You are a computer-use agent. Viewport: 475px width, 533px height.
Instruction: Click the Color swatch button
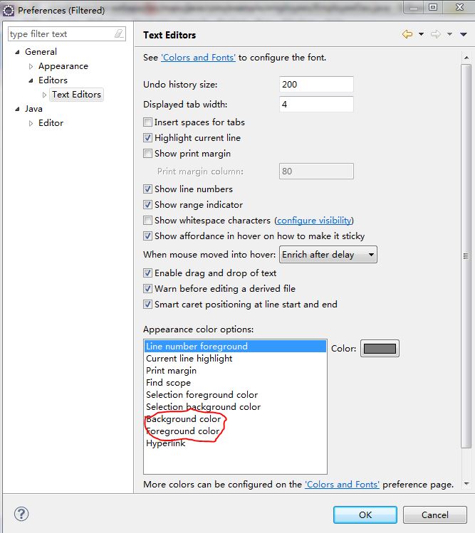point(380,349)
